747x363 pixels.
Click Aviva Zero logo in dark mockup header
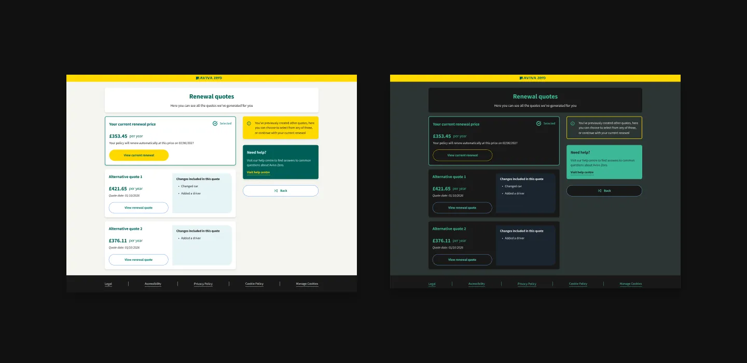(533, 78)
